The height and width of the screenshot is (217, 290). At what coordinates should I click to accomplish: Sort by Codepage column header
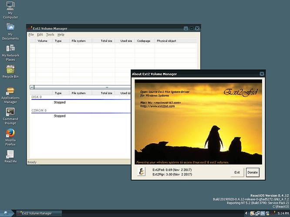pyautogui.click(x=145, y=41)
